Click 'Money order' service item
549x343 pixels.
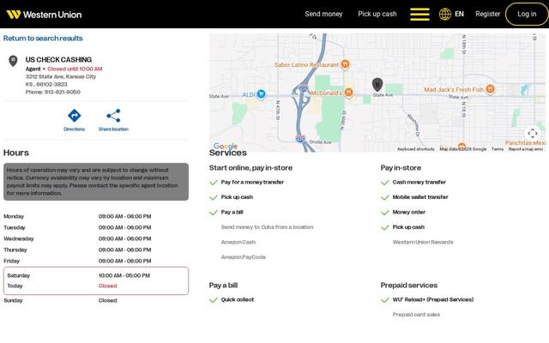coord(409,212)
